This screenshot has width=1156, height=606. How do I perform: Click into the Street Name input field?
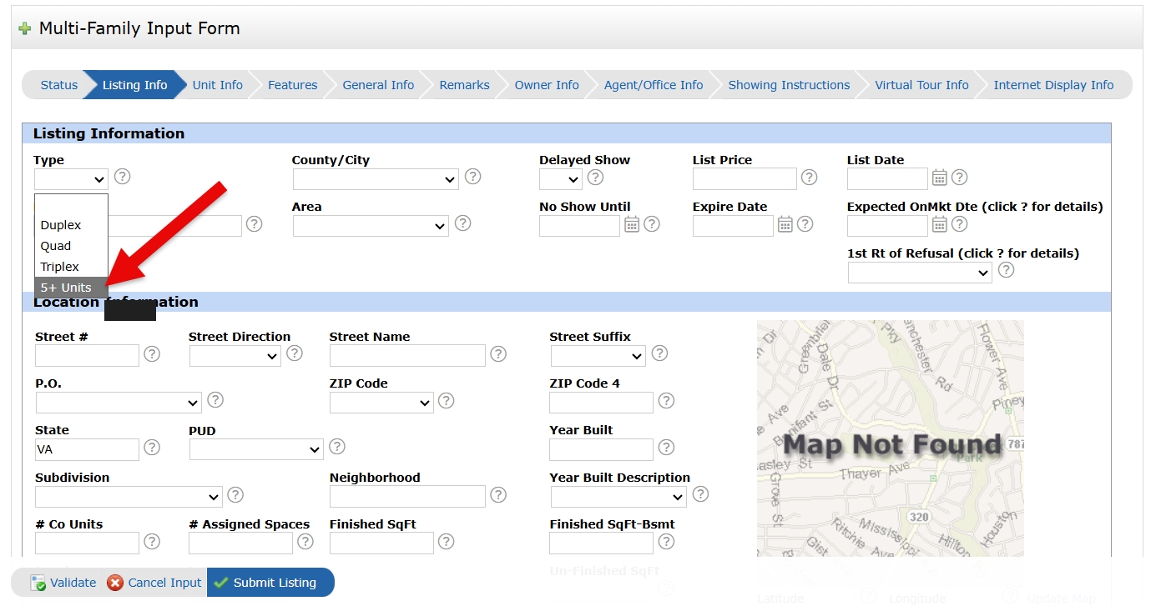tap(407, 356)
